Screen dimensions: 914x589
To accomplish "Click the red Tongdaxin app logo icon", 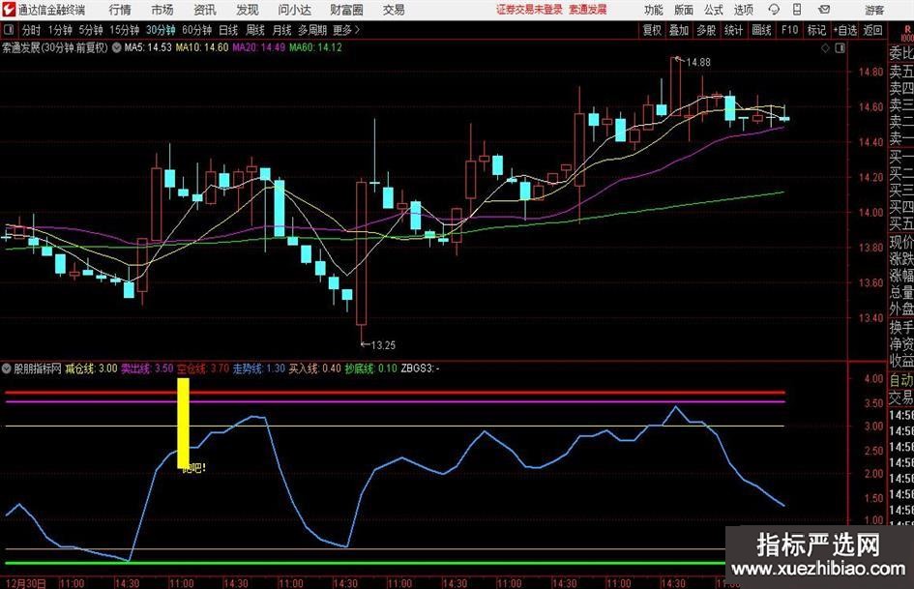I will tap(8, 10).
